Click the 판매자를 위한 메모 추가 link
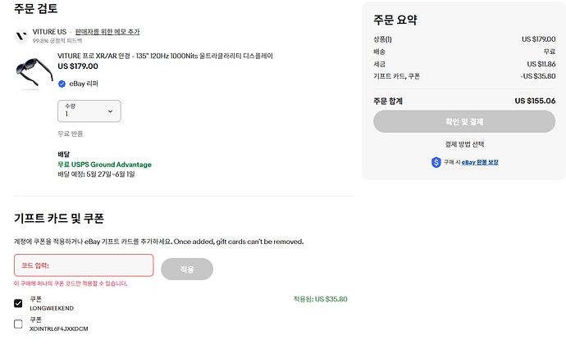Screen dimensions: 566x344 (107, 32)
